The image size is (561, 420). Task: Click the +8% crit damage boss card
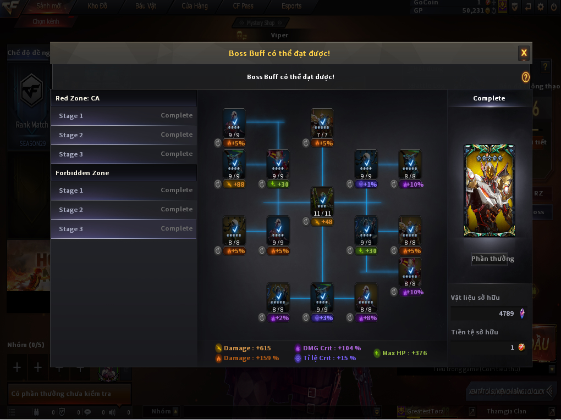click(366, 298)
